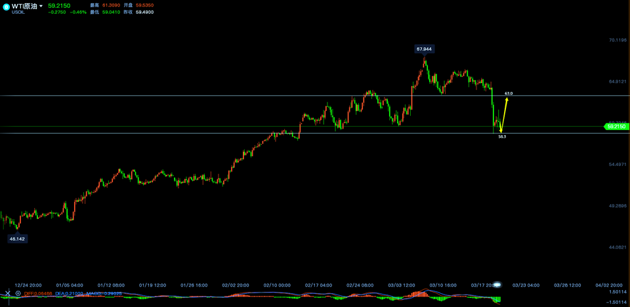Click the 64.9121 price axis label
The image size is (630, 307).
(618, 81)
